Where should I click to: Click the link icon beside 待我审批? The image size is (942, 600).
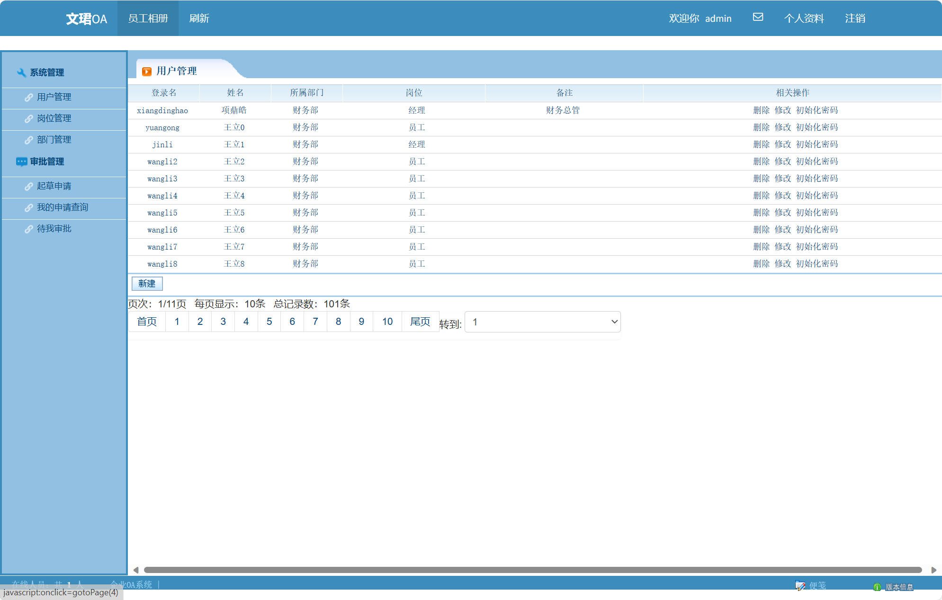click(29, 229)
